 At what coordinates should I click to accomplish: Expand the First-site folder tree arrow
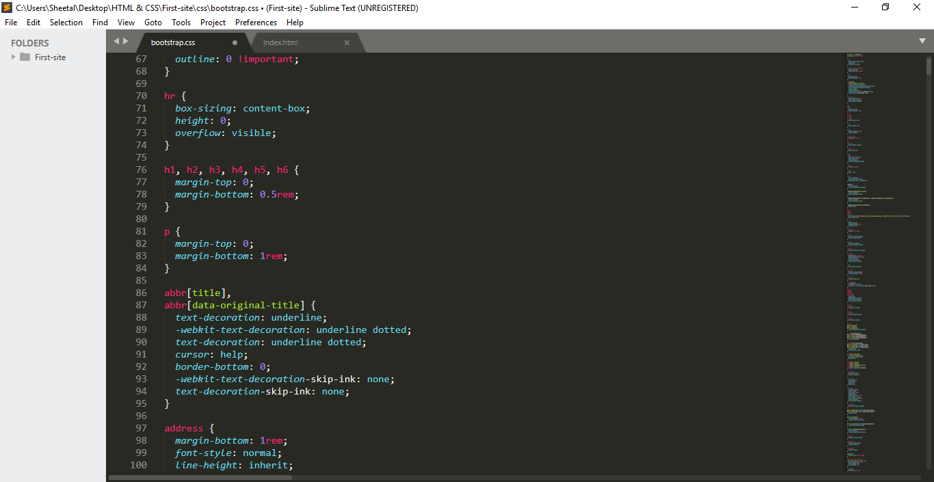13,57
